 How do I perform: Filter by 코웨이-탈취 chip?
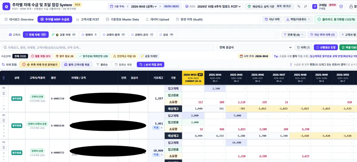[x=114, y=35]
